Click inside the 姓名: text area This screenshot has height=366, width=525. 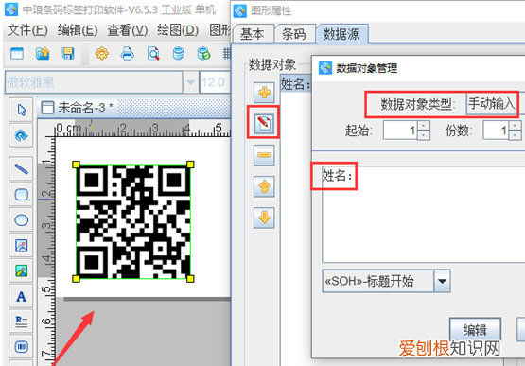[x=423, y=215]
